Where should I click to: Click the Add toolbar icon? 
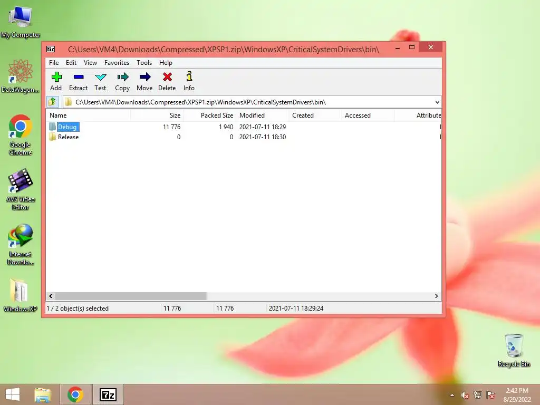click(56, 77)
